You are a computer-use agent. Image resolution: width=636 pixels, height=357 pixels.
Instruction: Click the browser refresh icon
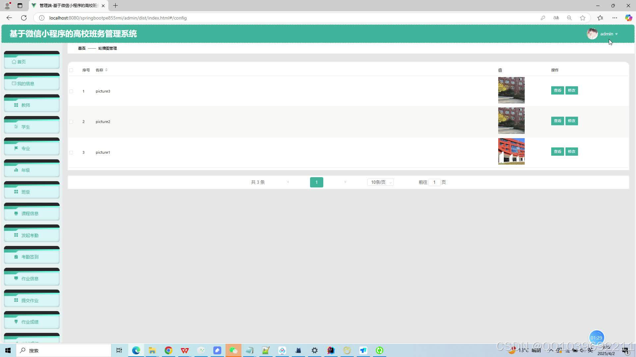(24, 18)
